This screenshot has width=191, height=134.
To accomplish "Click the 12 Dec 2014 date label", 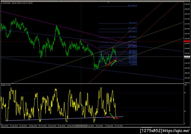I will [52, 126].
